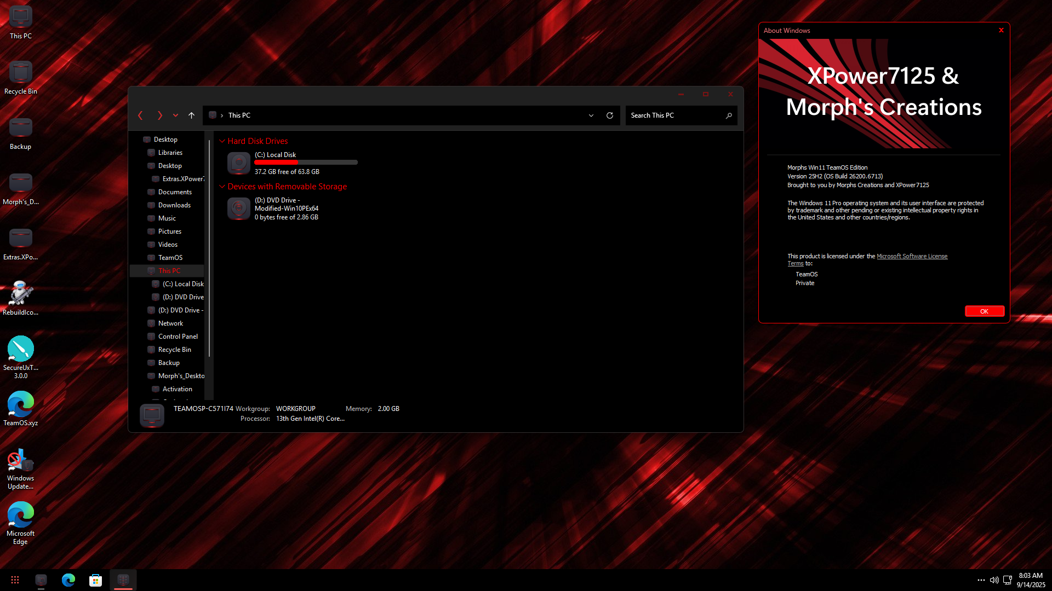
Task: Launch SecureUxTheme 3.0.0 desktop icon
Action: [x=20, y=357]
